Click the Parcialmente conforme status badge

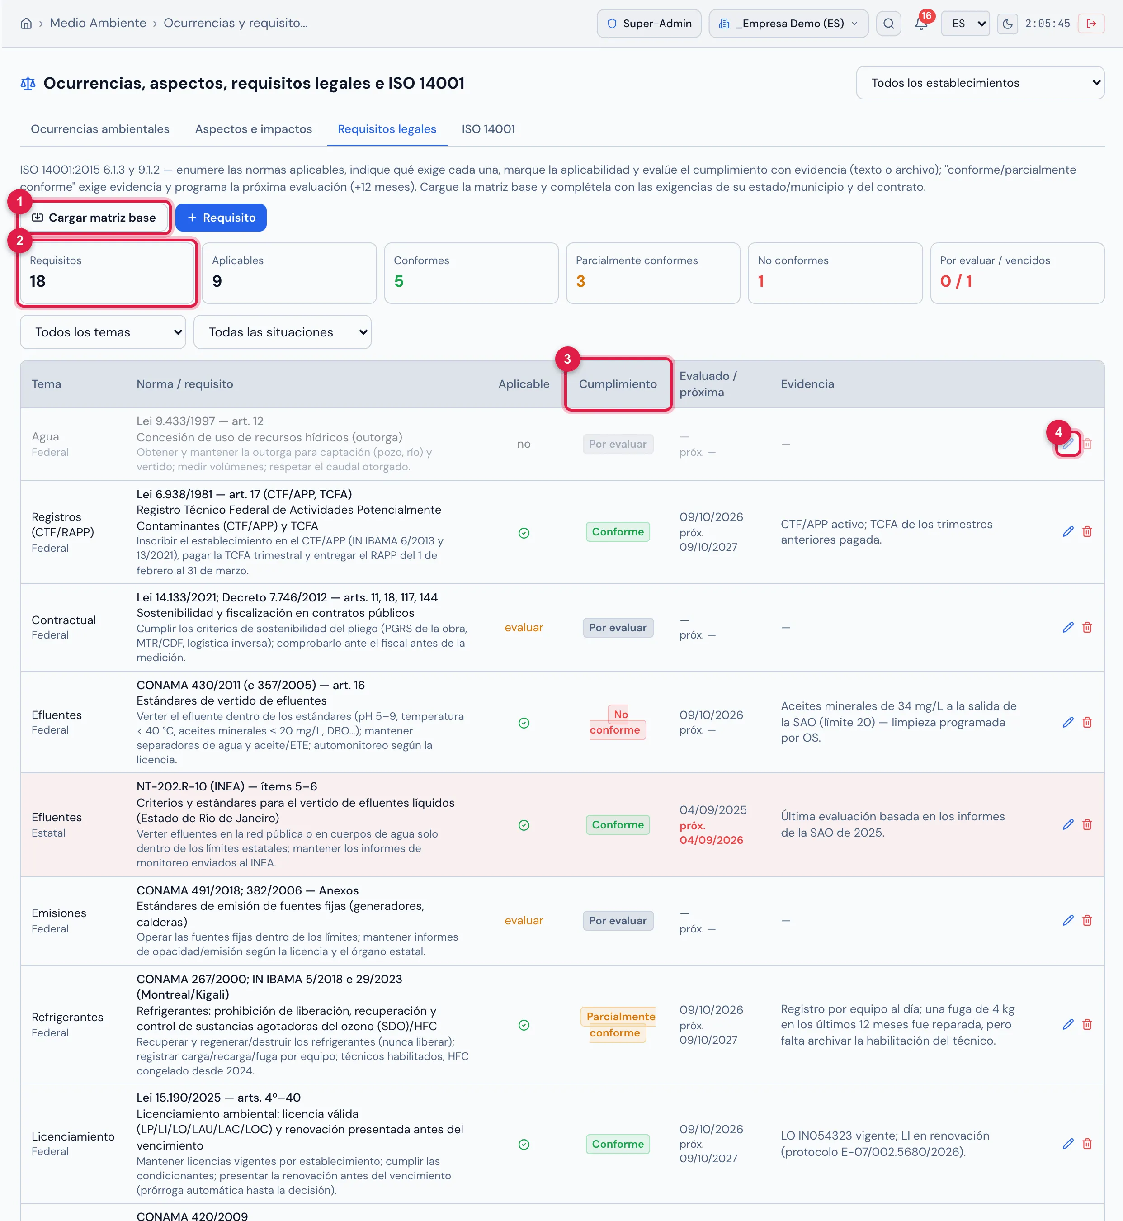[x=618, y=1025]
